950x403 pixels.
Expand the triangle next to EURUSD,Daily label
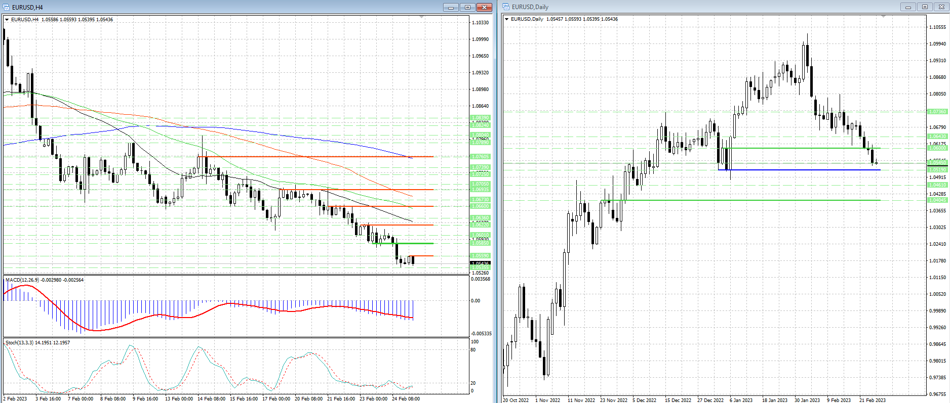click(507, 19)
